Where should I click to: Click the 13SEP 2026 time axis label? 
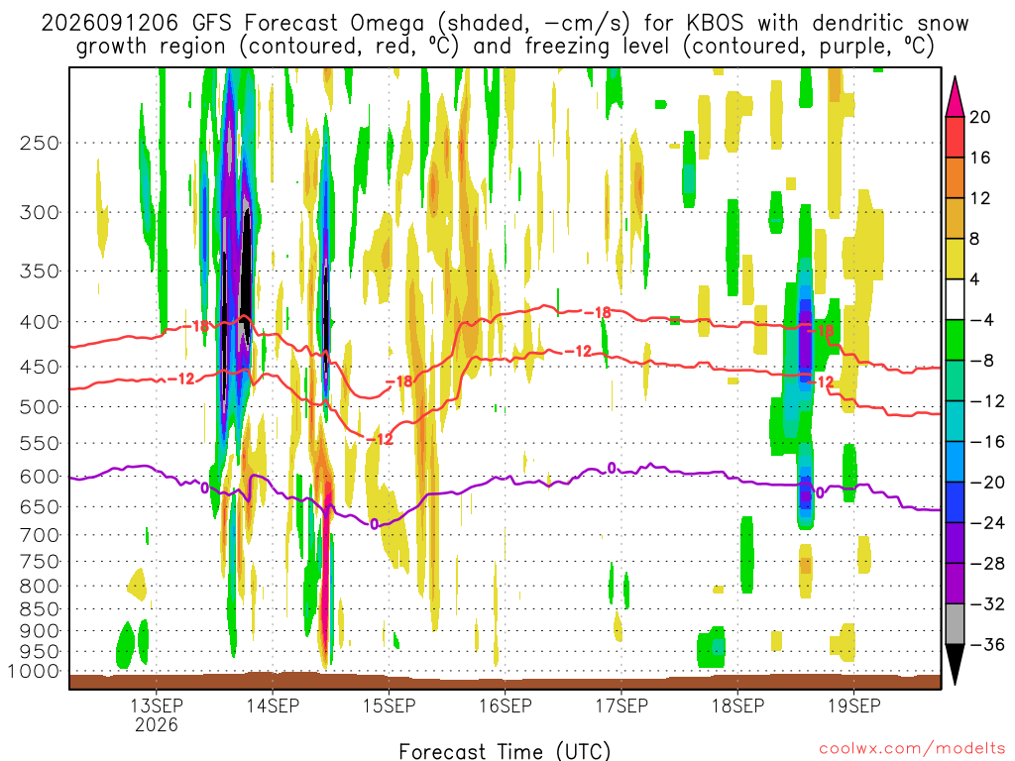156,714
